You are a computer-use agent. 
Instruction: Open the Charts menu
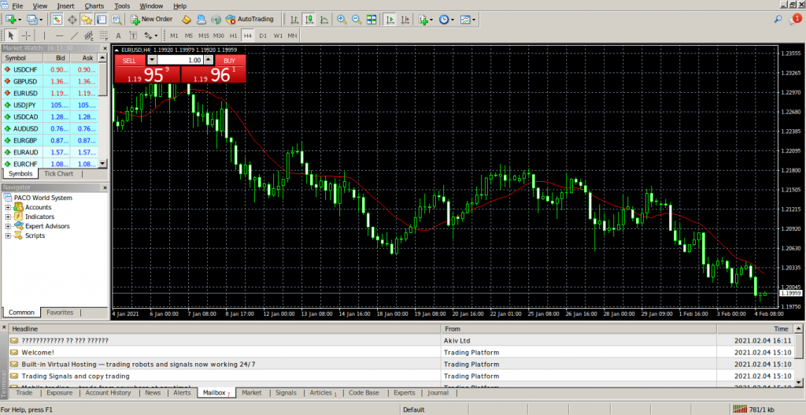pyautogui.click(x=94, y=6)
